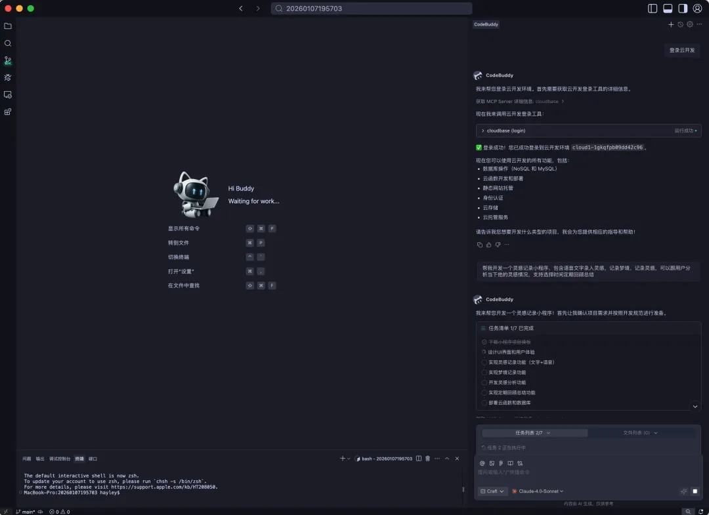Viewport: 709px width, 515px height.
Task: Open the Explorer folder icon in activity bar
Action: click(x=8, y=26)
